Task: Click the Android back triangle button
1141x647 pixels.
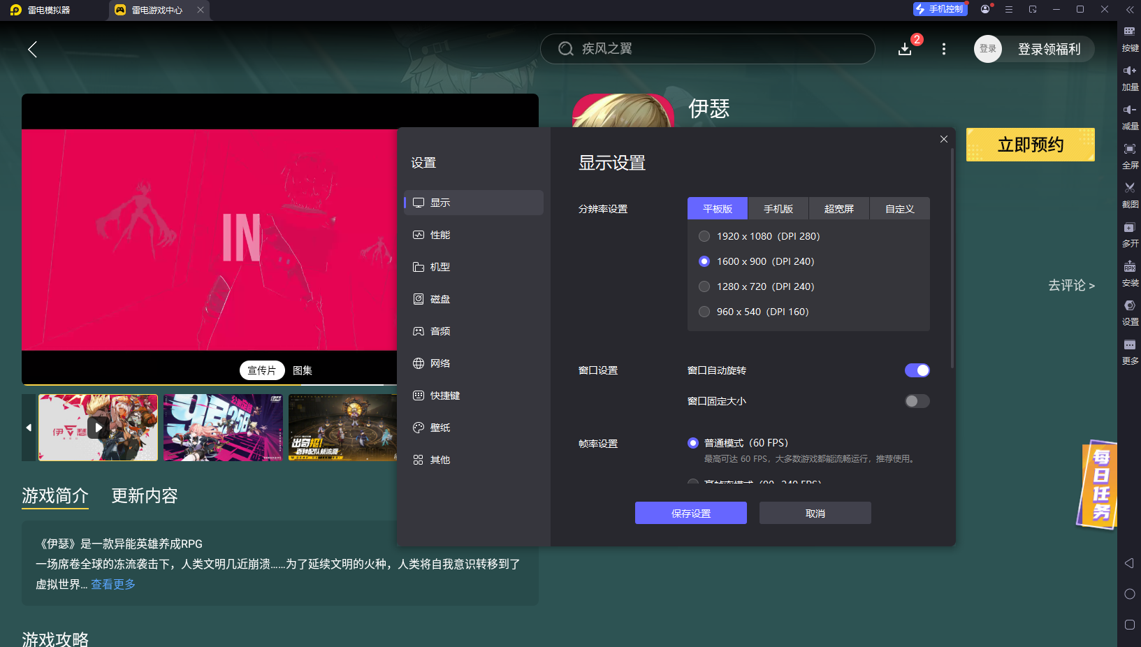Action: click(1129, 563)
